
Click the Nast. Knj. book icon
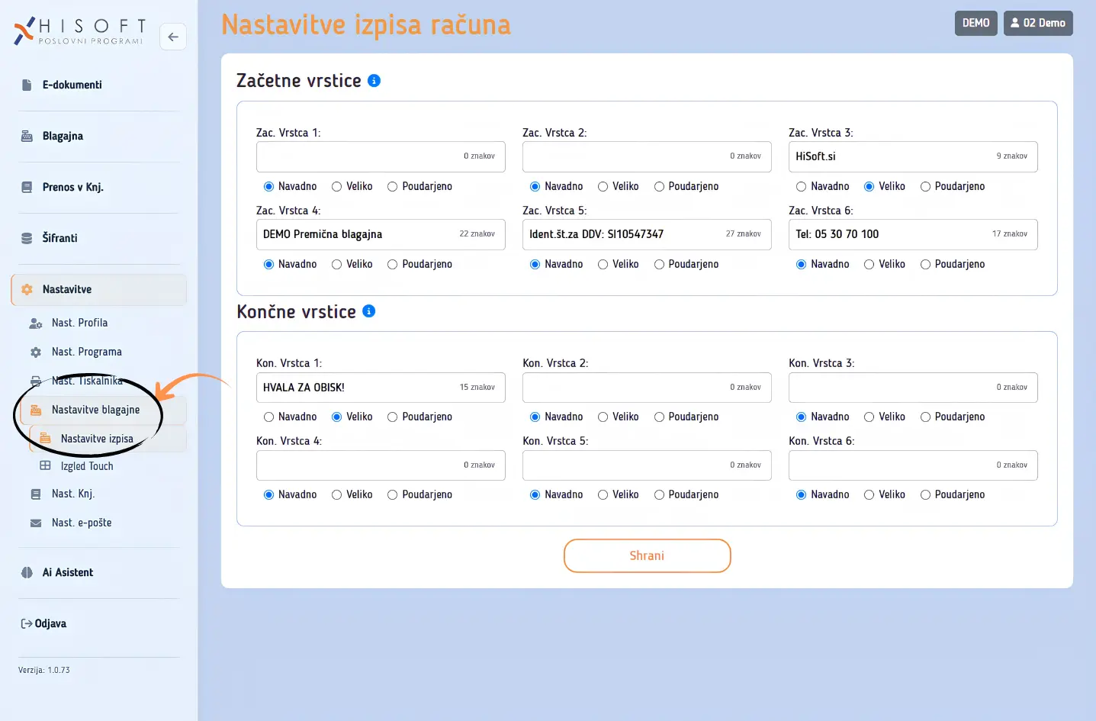click(36, 494)
